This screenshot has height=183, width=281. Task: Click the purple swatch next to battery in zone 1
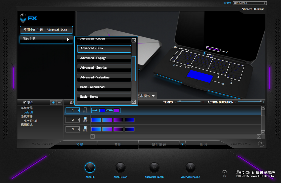[x=116, y=110]
